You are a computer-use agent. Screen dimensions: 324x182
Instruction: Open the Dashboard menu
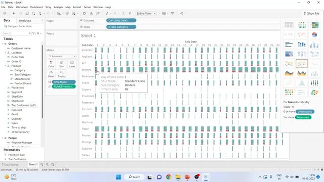click(36, 7)
